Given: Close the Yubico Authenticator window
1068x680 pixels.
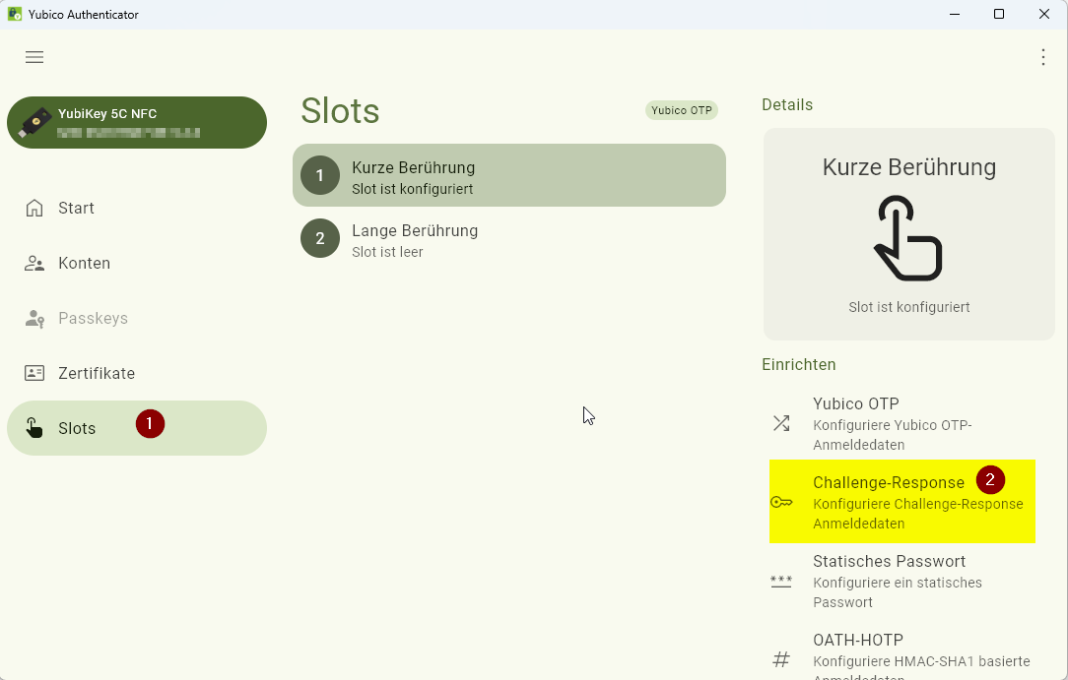Looking at the screenshot, I should pyautogui.click(x=1044, y=15).
